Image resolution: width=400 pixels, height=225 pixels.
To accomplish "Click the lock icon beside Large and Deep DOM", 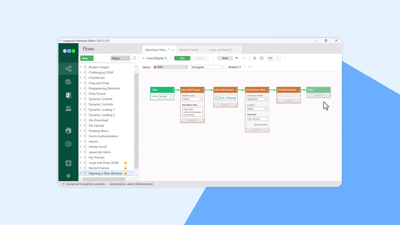I will point(125,163).
